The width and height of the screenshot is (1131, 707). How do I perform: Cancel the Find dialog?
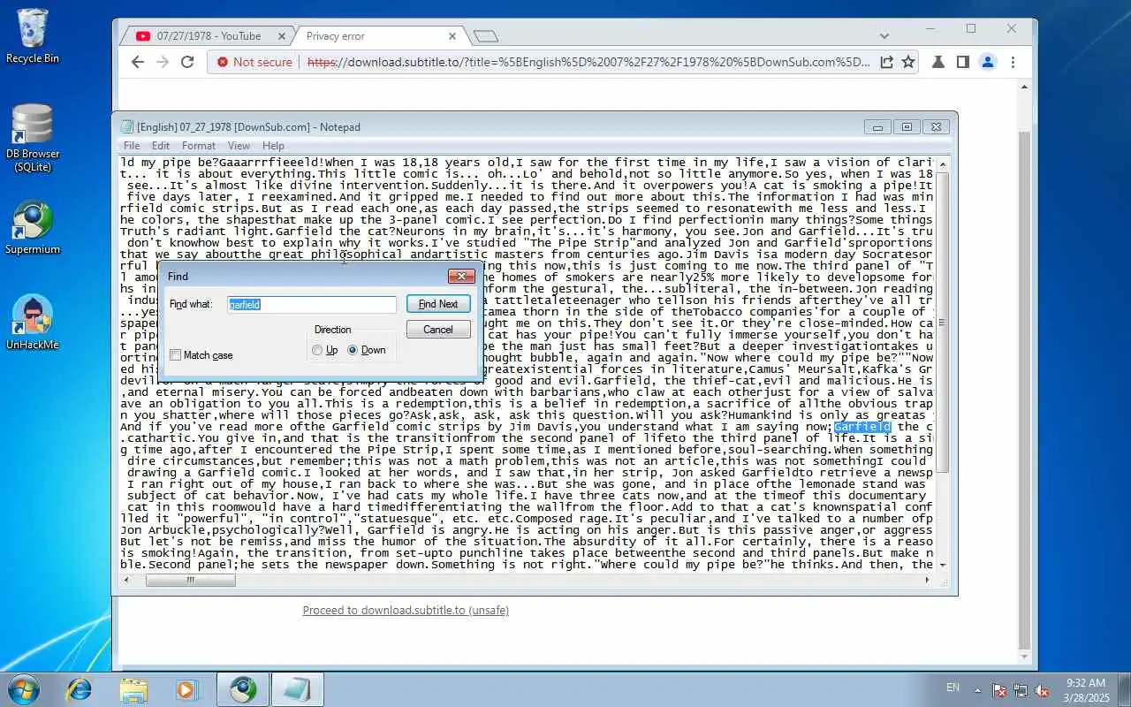pyautogui.click(x=438, y=330)
